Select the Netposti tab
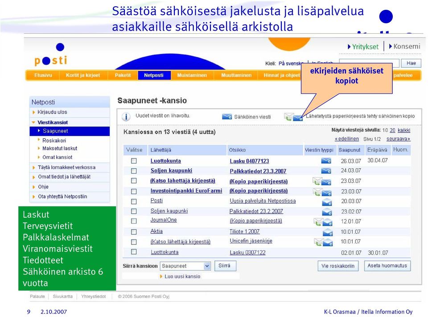The image size is (428, 317). [154, 75]
